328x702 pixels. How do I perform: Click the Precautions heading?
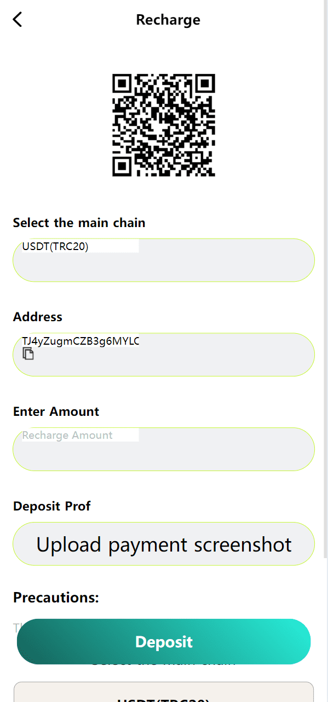(x=56, y=597)
